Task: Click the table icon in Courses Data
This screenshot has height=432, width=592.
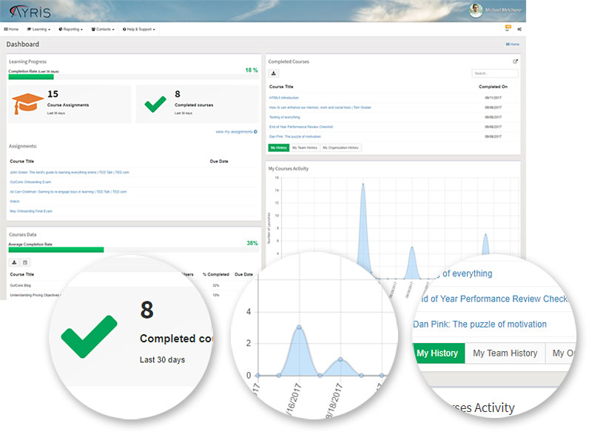Action: coord(25,262)
